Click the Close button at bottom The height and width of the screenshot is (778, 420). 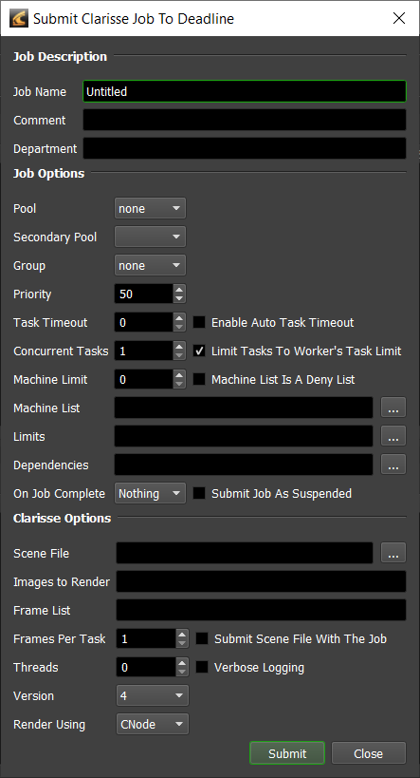coord(369,753)
